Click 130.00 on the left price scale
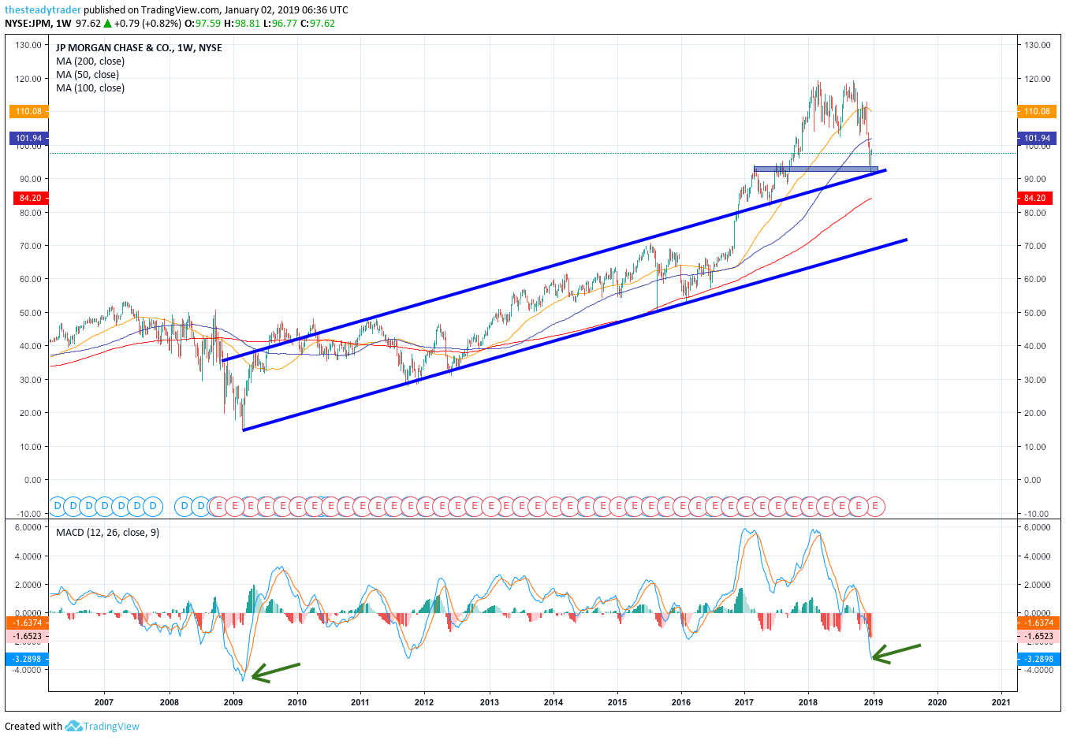 tap(28, 45)
